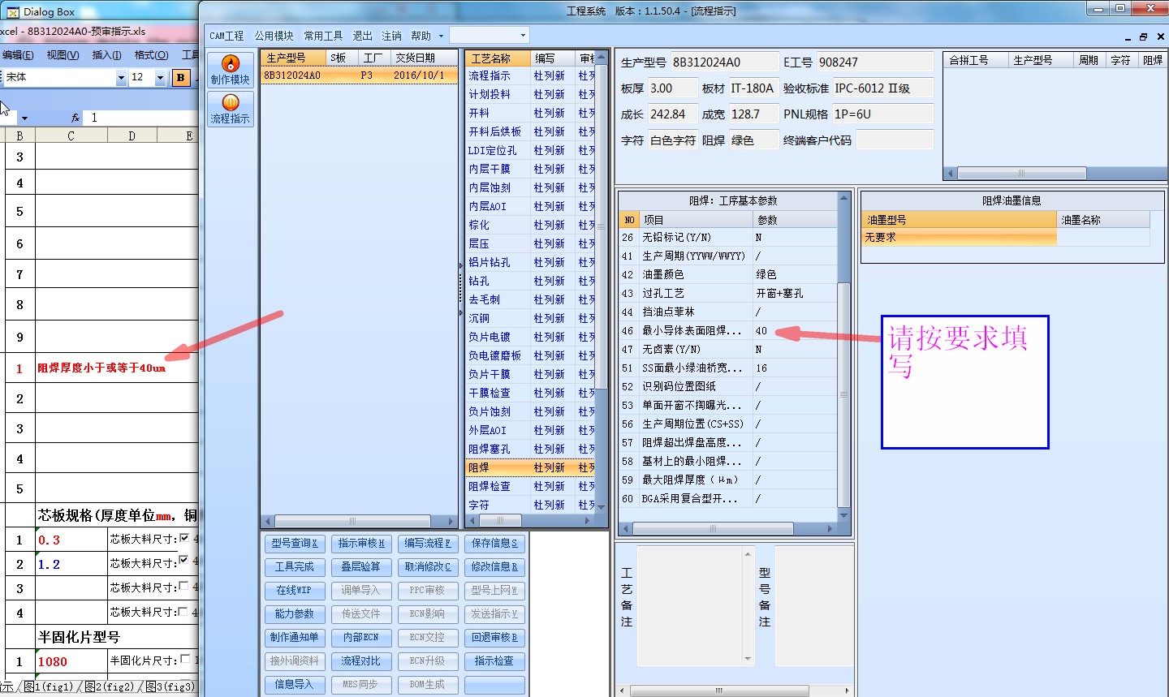This screenshot has width=1169, height=697.
Task: Click the 流程对比 button
Action: [361, 661]
